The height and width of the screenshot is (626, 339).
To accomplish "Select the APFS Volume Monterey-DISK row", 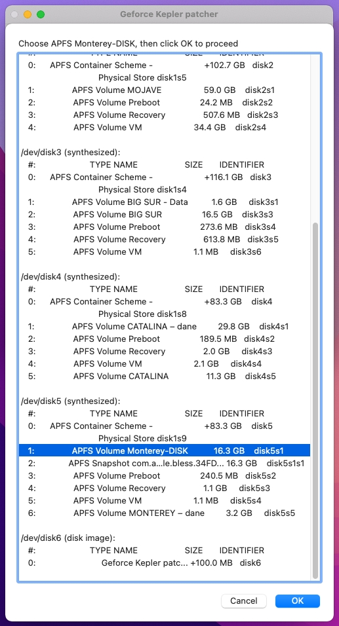I will pyautogui.click(x=165, y=451).
